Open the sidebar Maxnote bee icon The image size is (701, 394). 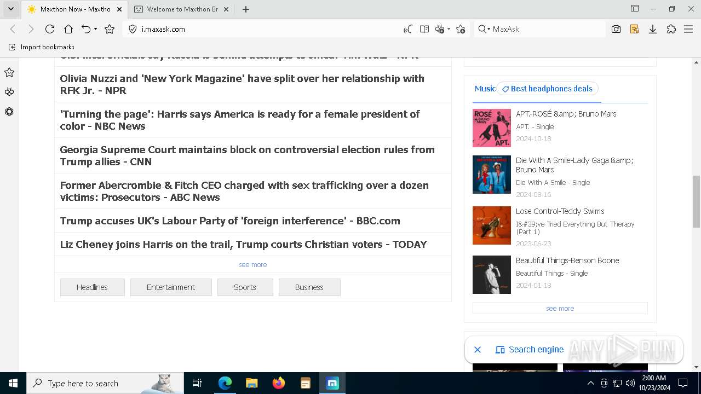click(x=9, y=92)
